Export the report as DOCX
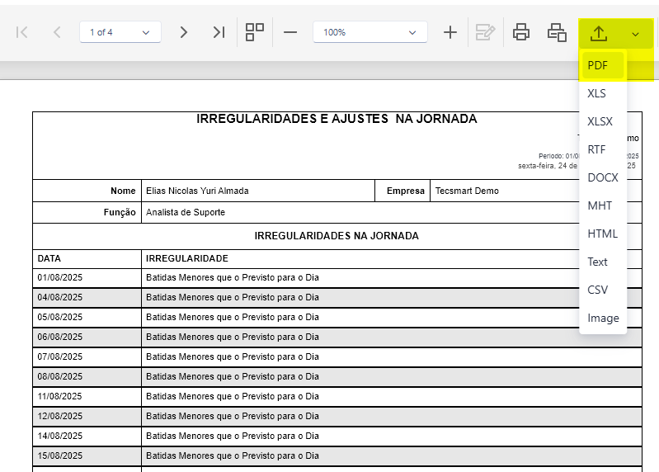Viewport: 659px width, 472px height. (x=603, y=177)
